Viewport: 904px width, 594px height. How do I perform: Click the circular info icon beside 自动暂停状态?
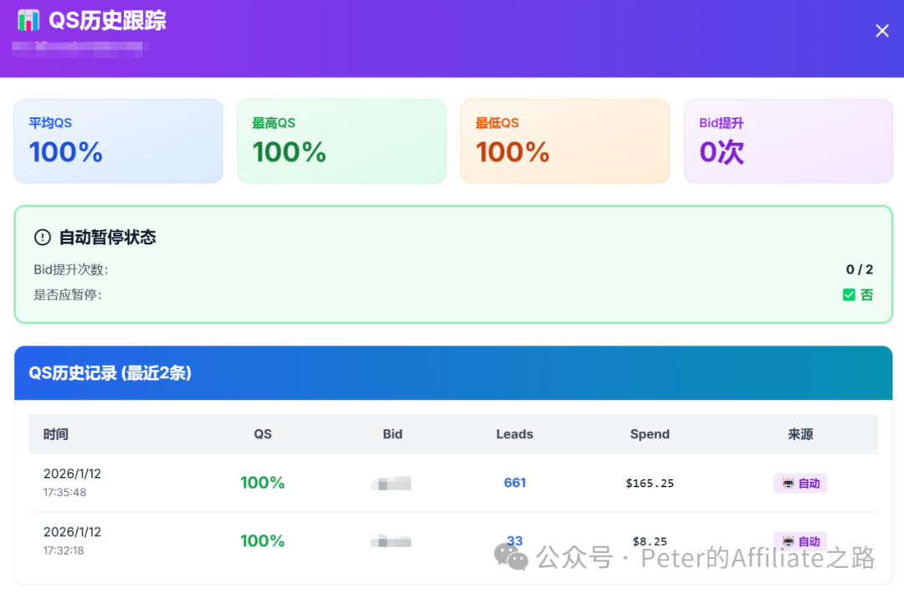(x=43, y=237)
